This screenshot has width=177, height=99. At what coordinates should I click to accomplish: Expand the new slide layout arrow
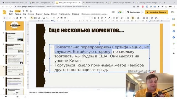tap(7, 18)
